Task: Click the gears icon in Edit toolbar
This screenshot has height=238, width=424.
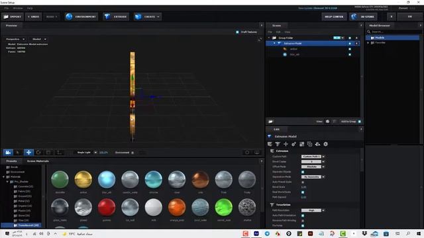Action: (x=293, y=144)
